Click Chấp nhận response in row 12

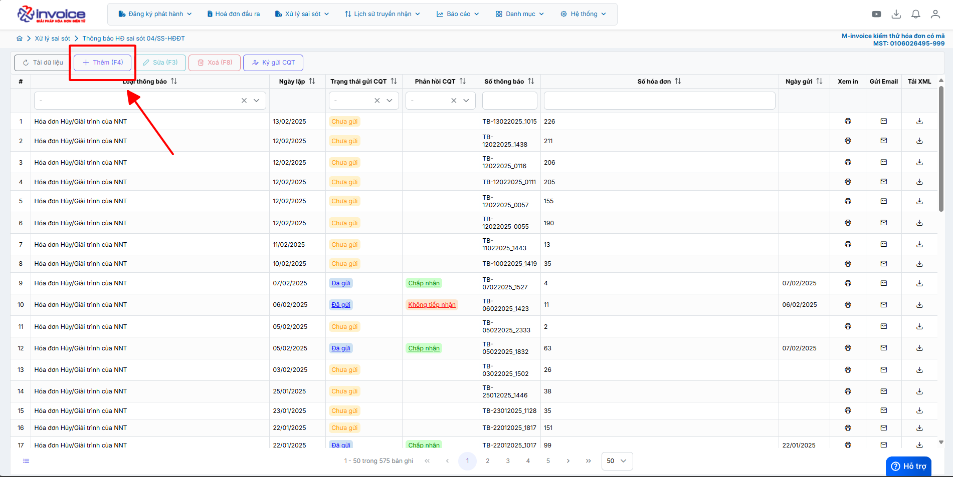(424, 348)
